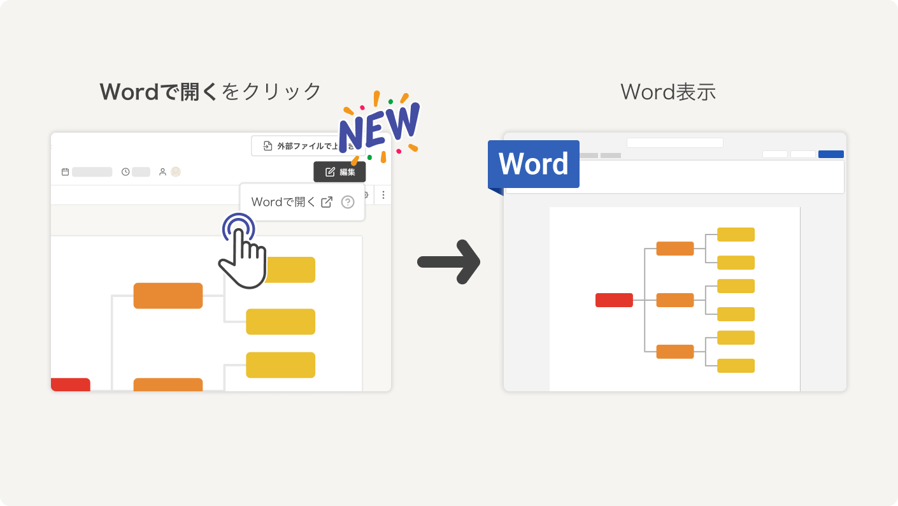Click the blue button in Word's top bar
The height and width of the screenshot is (506, 898).
[830, 154]
